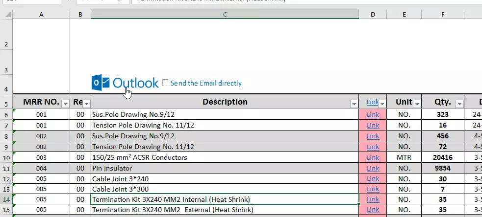Click MRR number 003 cell
Viewport: 482px width, 217px height.
(x=41, y=157)
